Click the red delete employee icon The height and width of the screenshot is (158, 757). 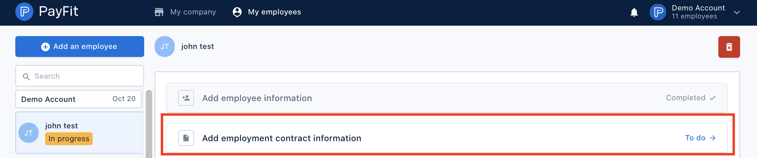[729, 47]
